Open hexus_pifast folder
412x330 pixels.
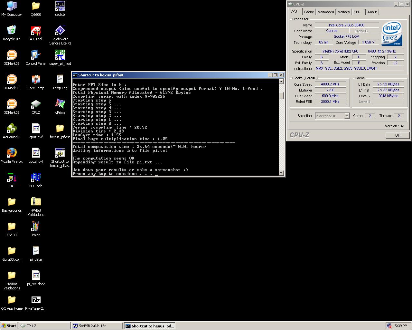[60, 131]
